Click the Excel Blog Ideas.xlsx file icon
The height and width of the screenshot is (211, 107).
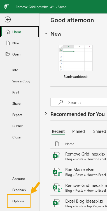(57, 203)
